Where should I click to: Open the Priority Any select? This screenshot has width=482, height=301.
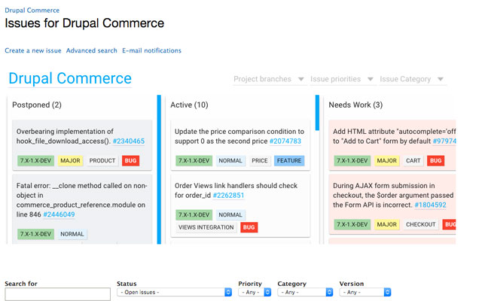coord(255,292)
